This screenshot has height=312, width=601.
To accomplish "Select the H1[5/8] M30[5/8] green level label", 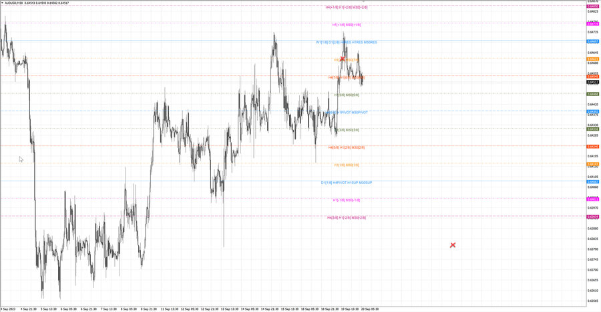I will [x=347, y=95].
